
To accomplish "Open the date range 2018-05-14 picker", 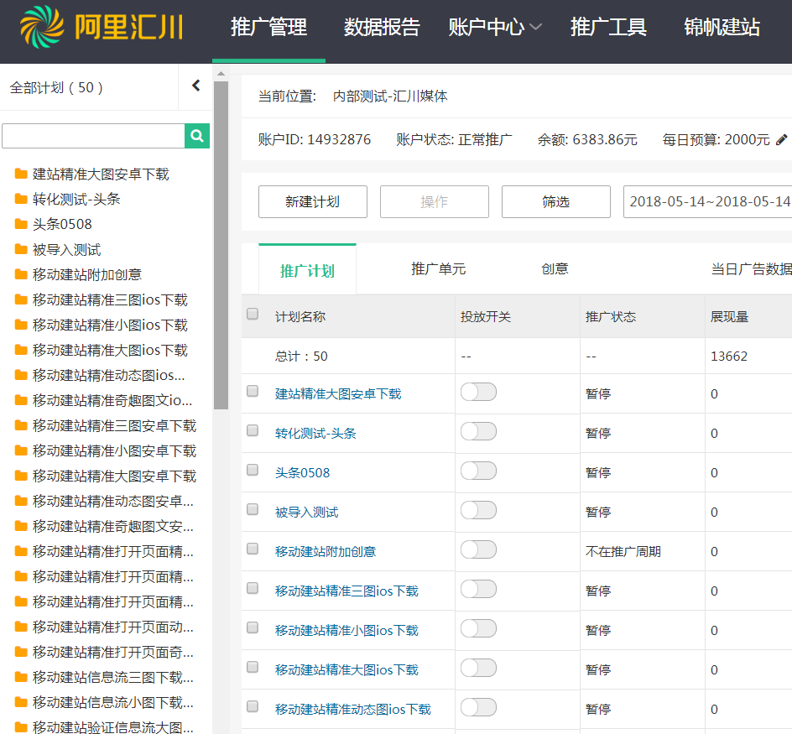I will pyautogui.click(x=707, y=201).
